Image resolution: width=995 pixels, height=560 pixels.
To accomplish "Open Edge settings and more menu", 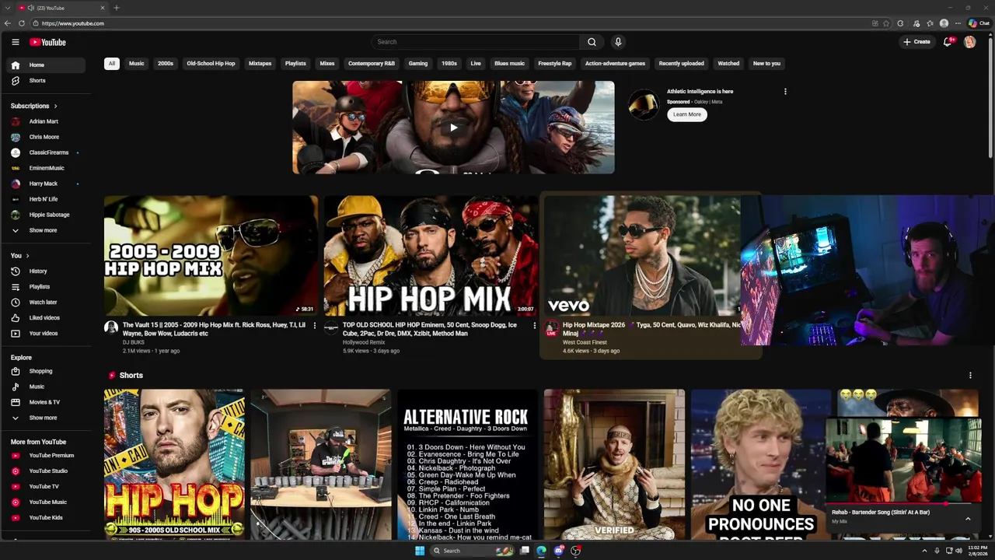I will (x=958, y=23).
